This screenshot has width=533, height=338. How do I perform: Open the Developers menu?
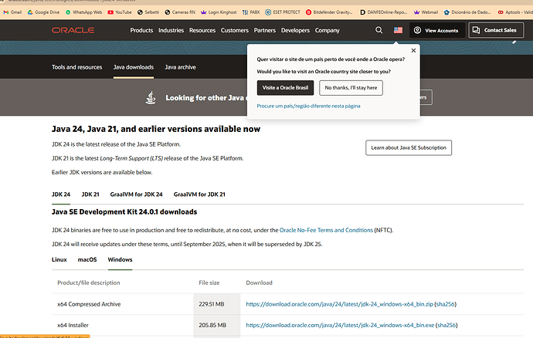295,30
